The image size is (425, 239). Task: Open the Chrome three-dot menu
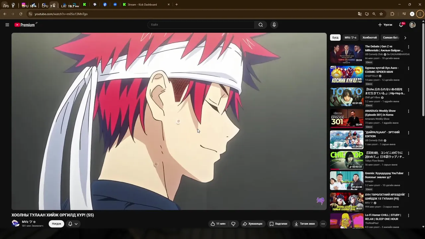click(420, 14)
